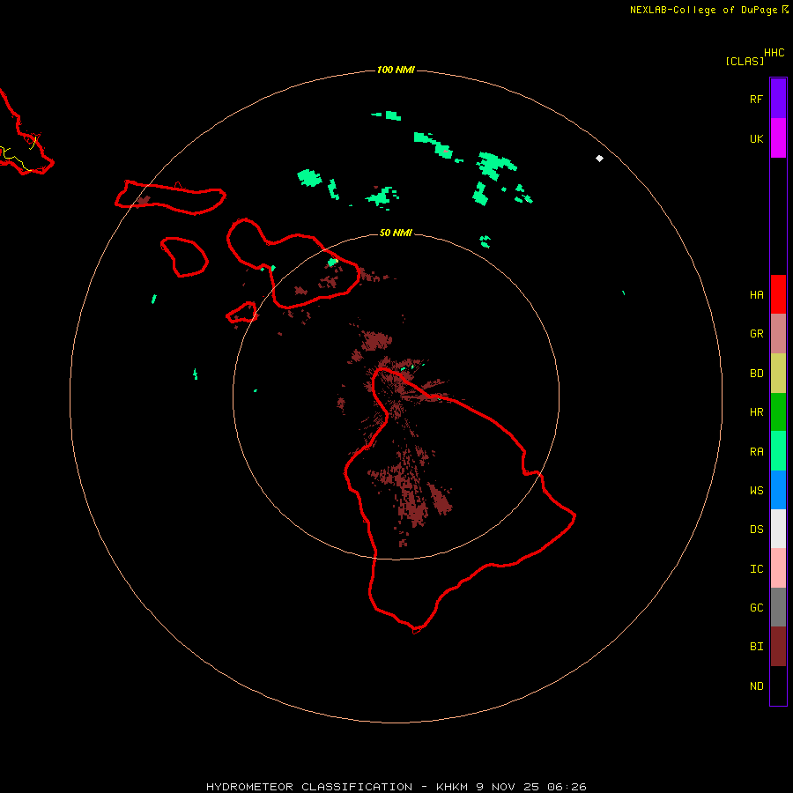Click the DS white legend swatch
The height and width of the screenshot is (793, 793).
(x=778, y=529)
